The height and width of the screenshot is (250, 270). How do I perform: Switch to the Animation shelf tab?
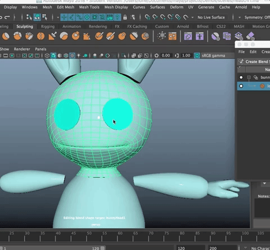click(71, 26)
